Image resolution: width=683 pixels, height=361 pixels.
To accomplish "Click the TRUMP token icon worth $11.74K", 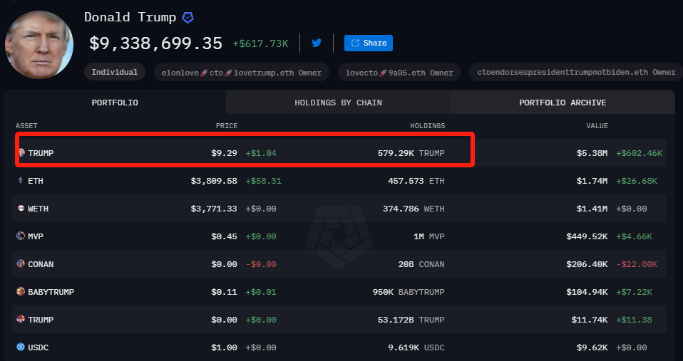I will pyautogui.click(x=21, y=319).
